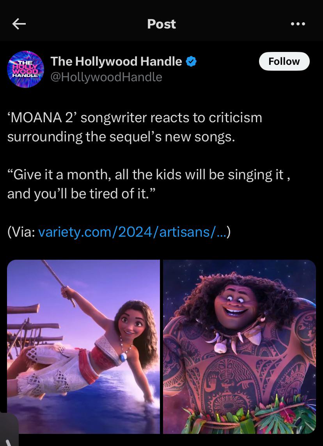Viewport: 323px width, 446px height.
Task: Open the variety.com article link
Action: [132, 232]
